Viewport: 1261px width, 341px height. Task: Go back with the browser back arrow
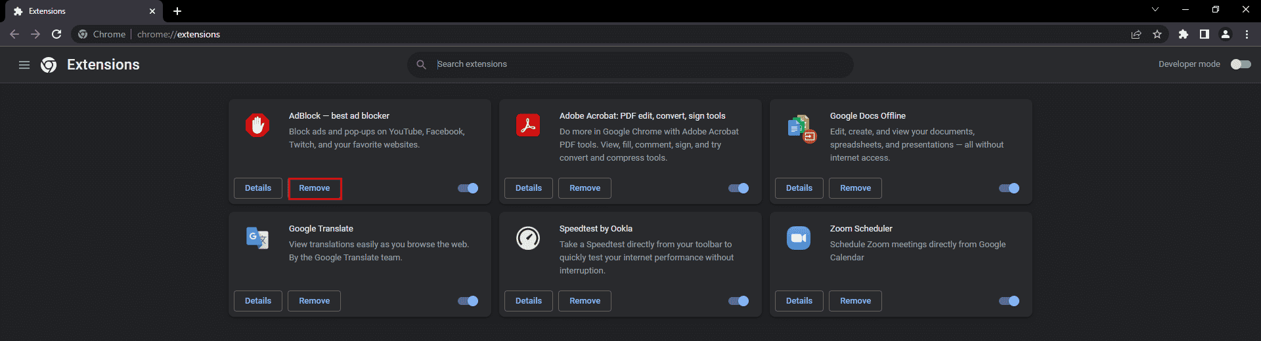tap(14, 34)
